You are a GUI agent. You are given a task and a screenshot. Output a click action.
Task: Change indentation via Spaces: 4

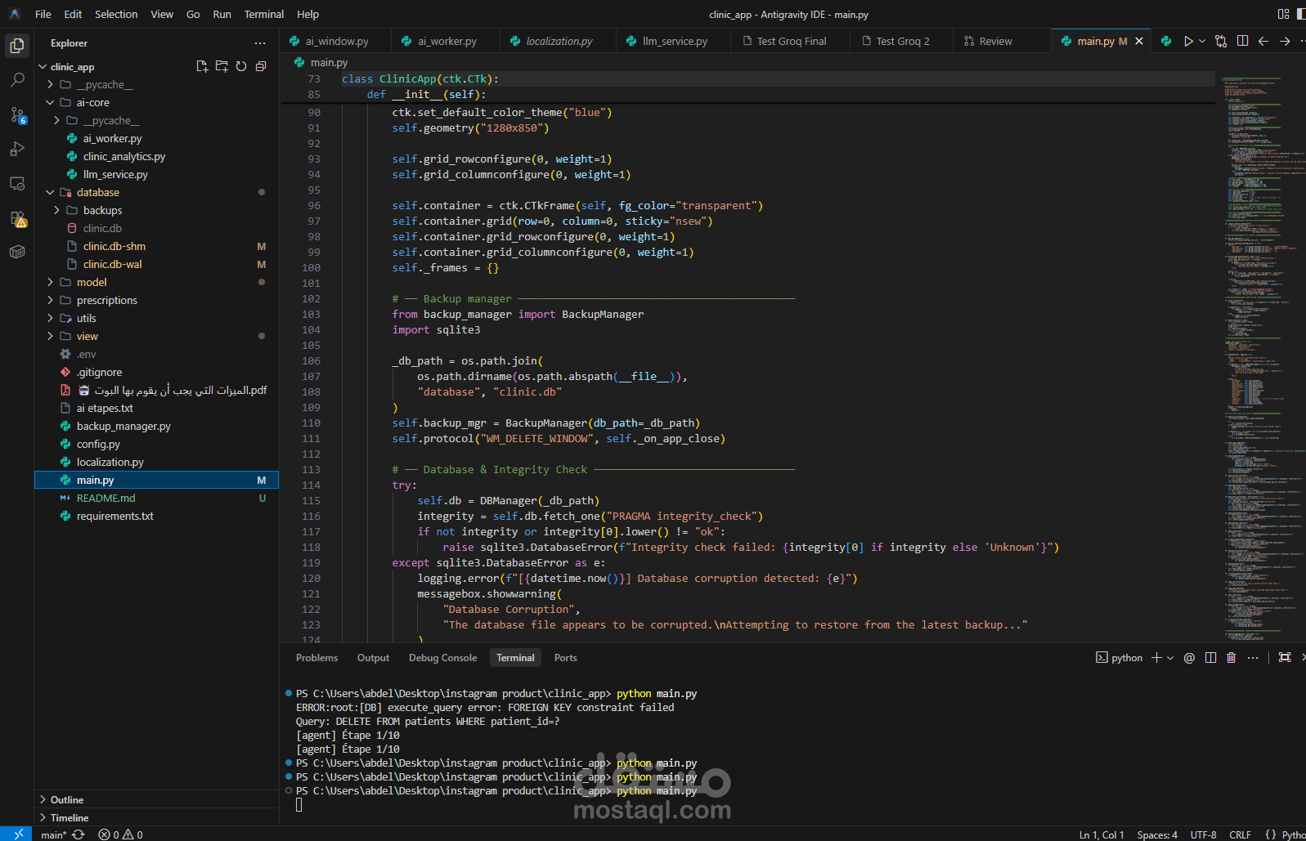click(1157, 834)
